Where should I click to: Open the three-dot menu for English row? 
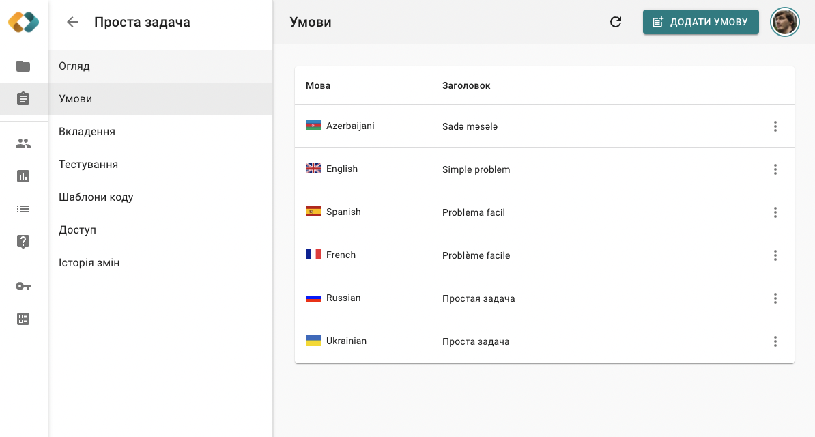click(x=775, y=169)
